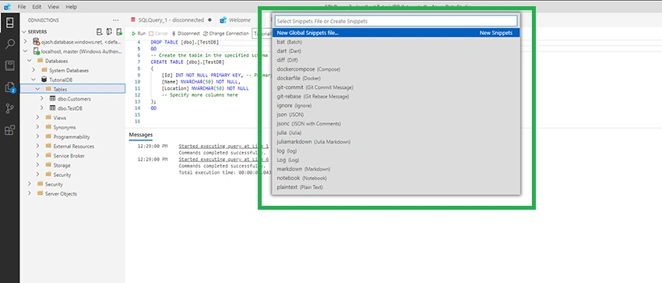Click Disconnect in the query toolbar
This screenshot has height=283, width=662.
coord(186,34)
